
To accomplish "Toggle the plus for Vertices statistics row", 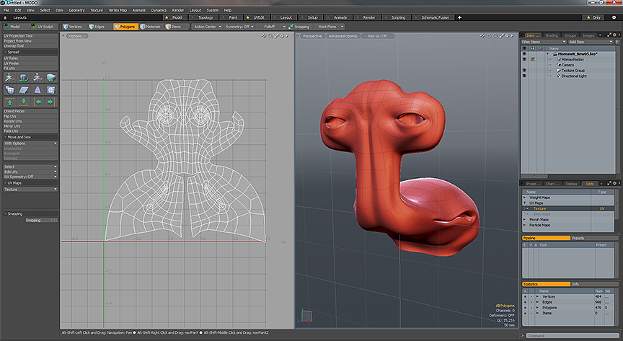I will click(525, 296).
